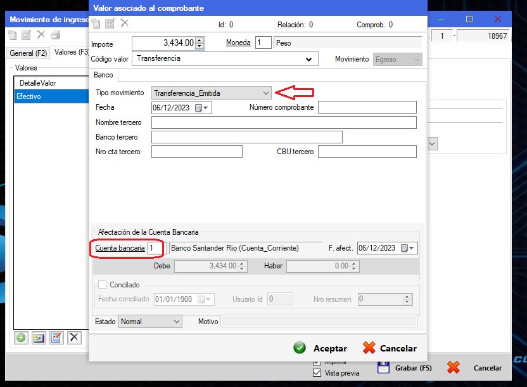Click the Moneda code field

coord(263,43)
